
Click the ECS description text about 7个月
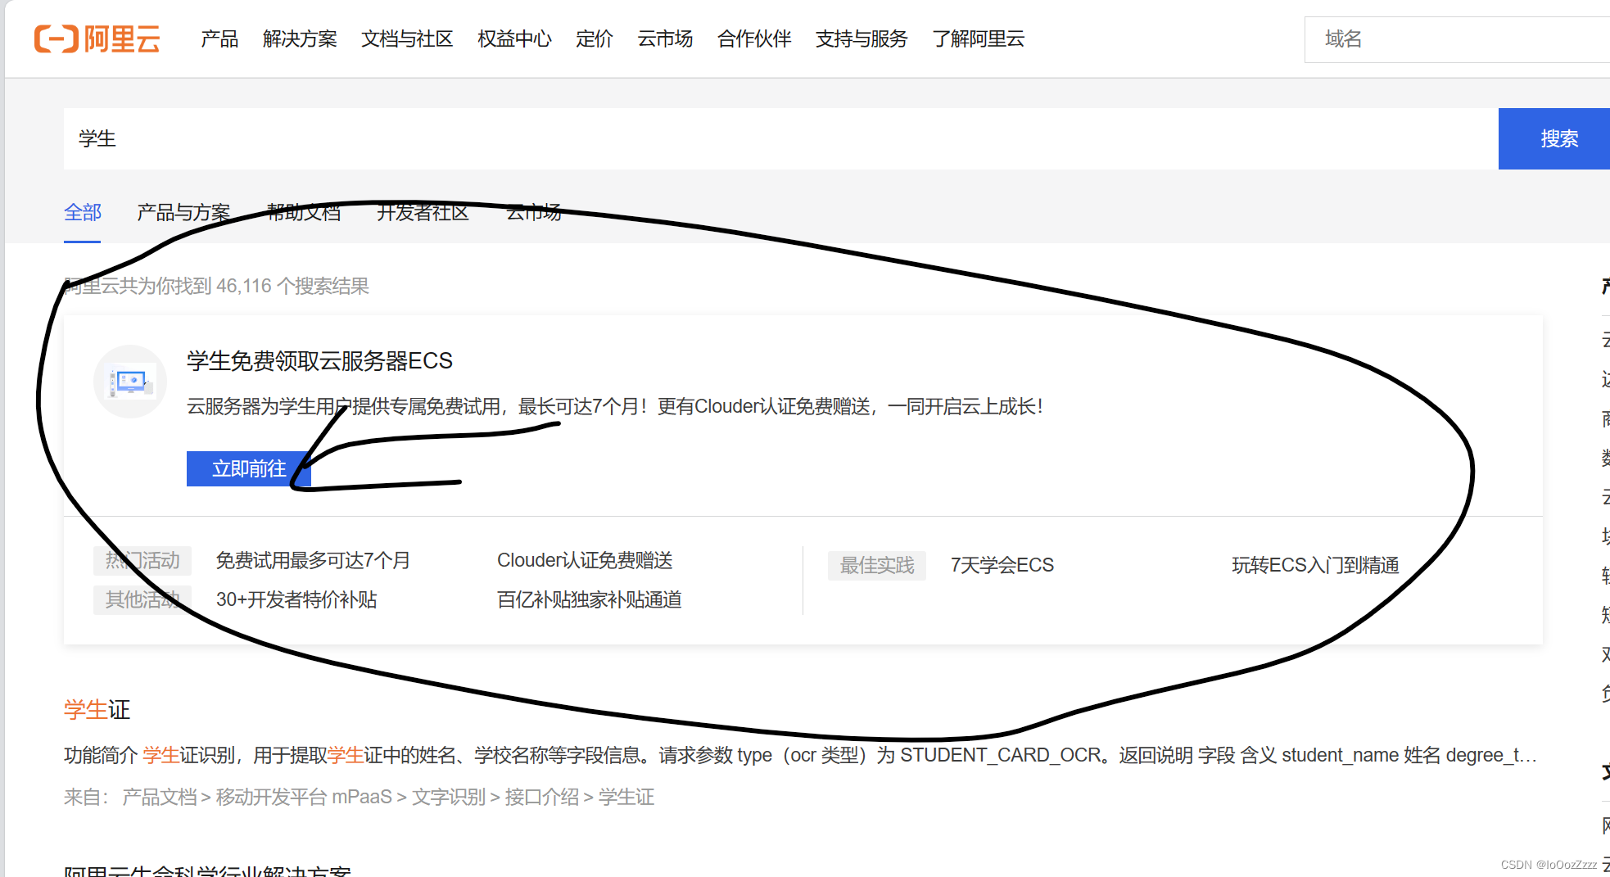(x=615, y=406)
